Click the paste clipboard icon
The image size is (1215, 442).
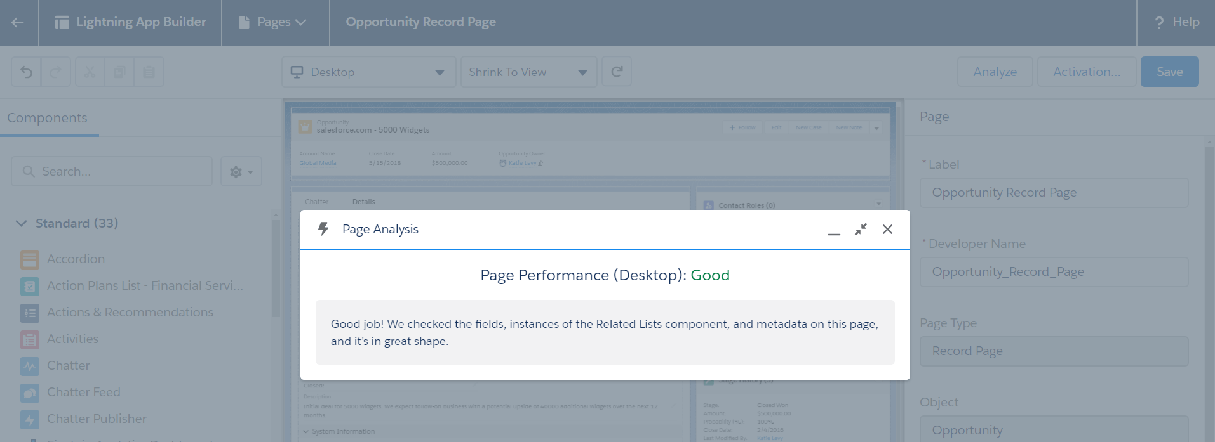point(149,72)
